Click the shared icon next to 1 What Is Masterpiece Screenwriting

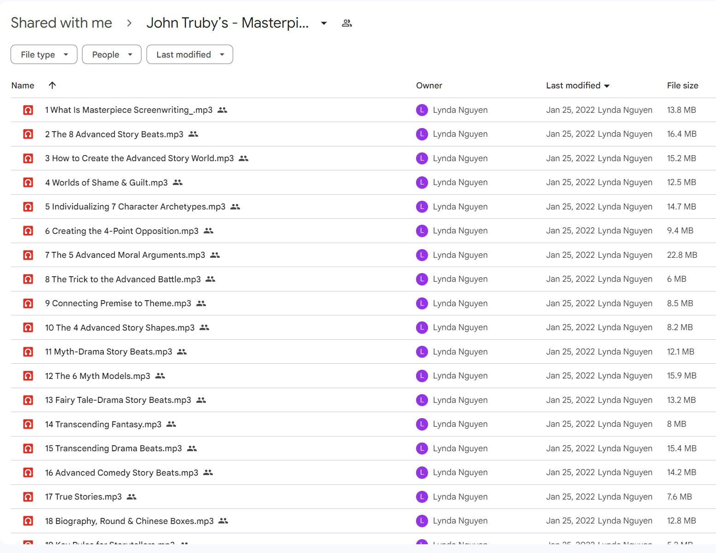(223, 110)
